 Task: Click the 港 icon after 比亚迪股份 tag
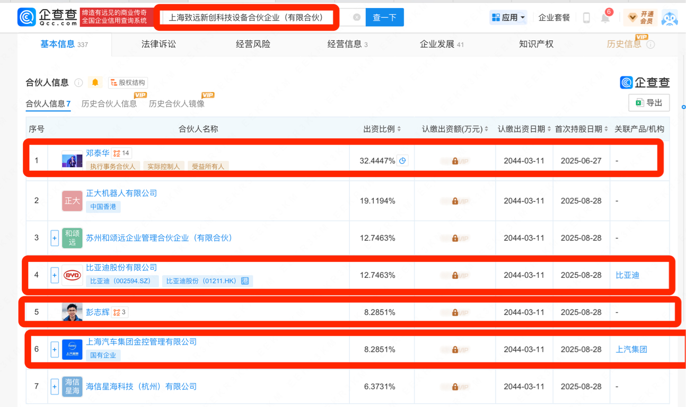(245, 281)
